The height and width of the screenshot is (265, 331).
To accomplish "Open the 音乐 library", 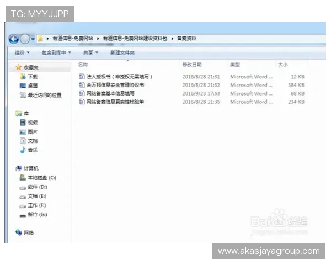I will [33, 150].
